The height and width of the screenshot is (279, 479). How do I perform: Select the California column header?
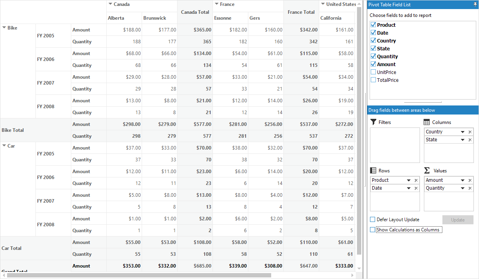(x=337, y=18)
